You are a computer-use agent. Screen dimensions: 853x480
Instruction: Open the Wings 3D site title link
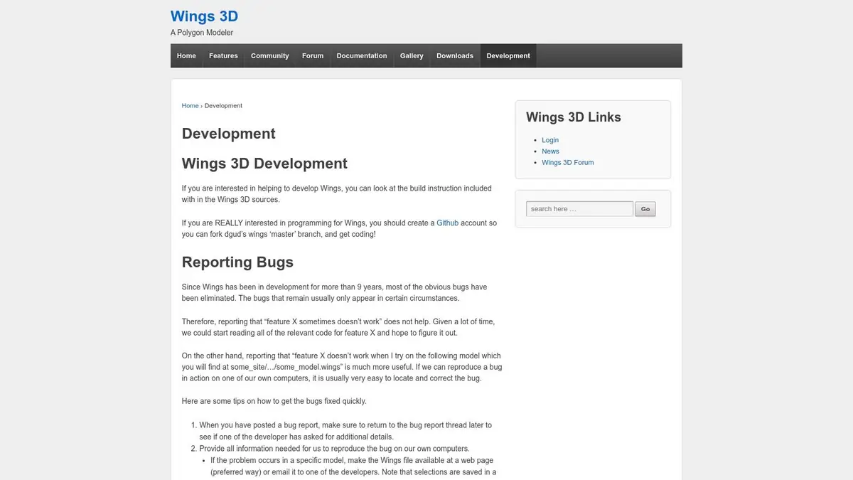204,16
